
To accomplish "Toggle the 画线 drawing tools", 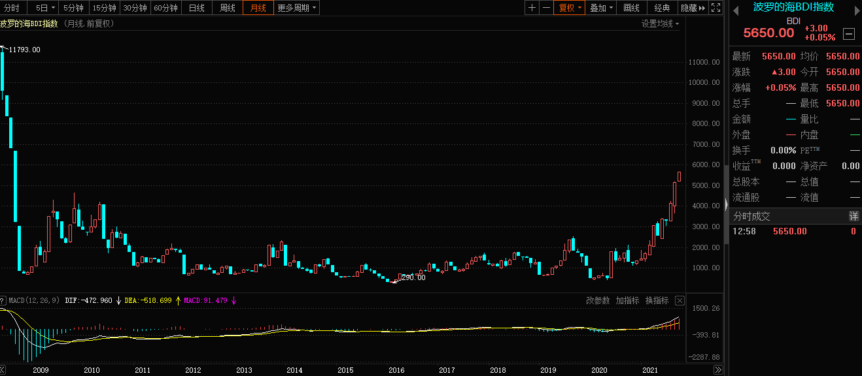I will pyautogui.click(x=631, y=8).
